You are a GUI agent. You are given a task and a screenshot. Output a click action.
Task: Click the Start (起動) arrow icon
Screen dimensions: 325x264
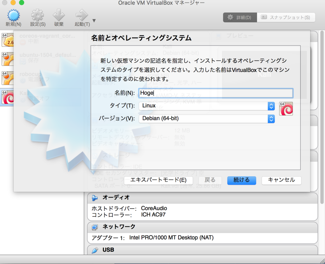coord(82,15)
